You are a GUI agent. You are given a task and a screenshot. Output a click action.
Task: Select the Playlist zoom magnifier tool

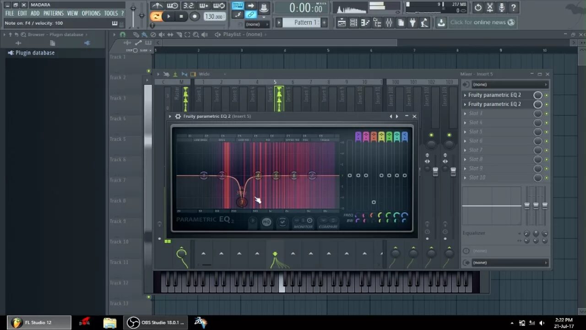pyautogui.click(x=195, y=34)
